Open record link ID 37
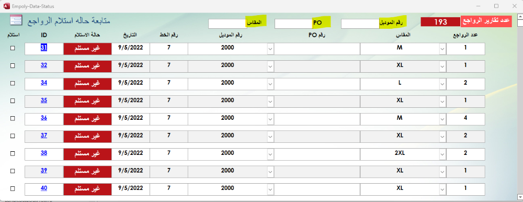The width and height of the screenshot is (523, 202). pos(44,136)
